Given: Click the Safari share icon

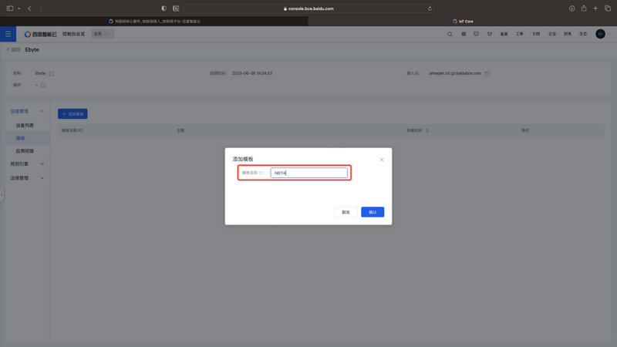Looking at the screenshot, I should pos(583,8).
